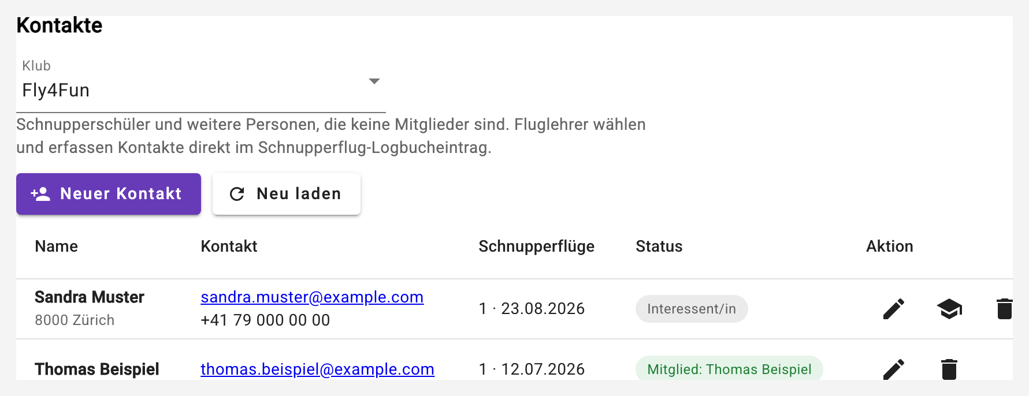Open sandra.muster@example.com email link
The image size is (1029, 396).
tap(312, 297)
